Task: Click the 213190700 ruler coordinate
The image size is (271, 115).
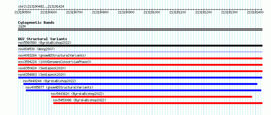Action: pos(75,12)
